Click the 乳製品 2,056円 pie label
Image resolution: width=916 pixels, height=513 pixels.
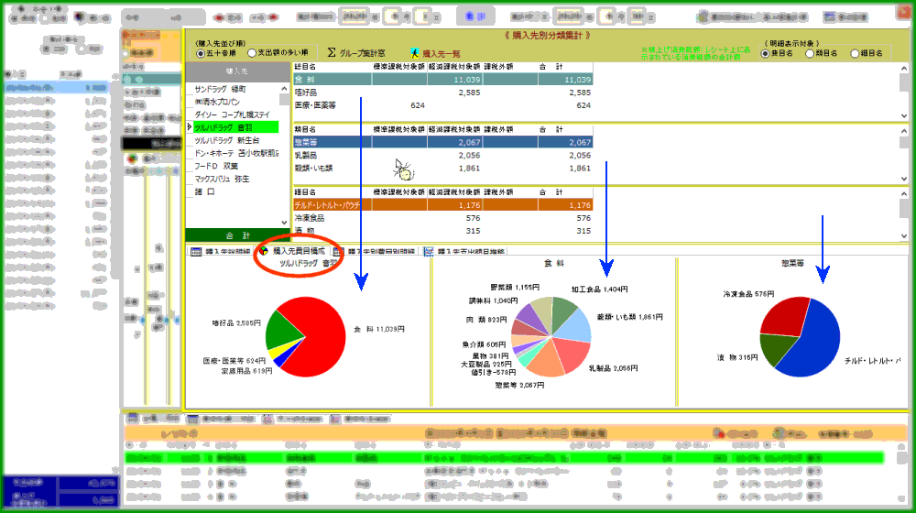(x=613, y=368)
